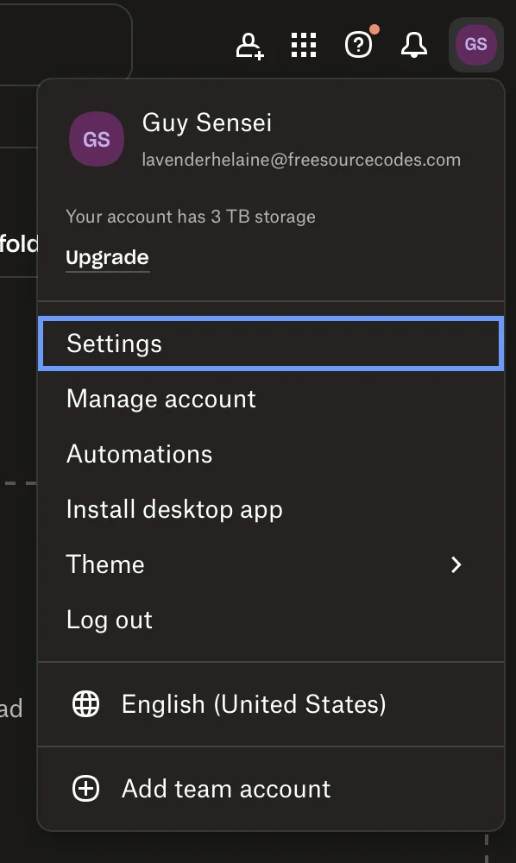The height and width of the screenshot is (863, 516).
Task: Choose Install desktop app
Action: click(271, 509)
